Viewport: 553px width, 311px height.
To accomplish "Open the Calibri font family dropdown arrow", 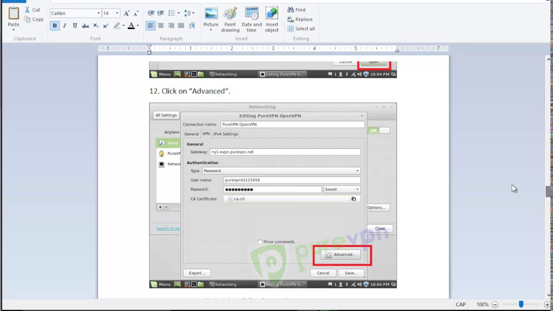I will click(99, 13).
